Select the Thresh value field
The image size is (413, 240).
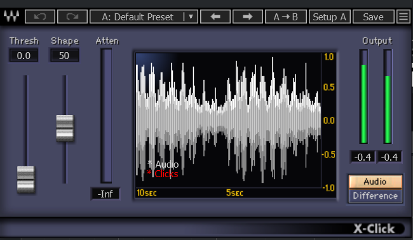click(24, 55)
